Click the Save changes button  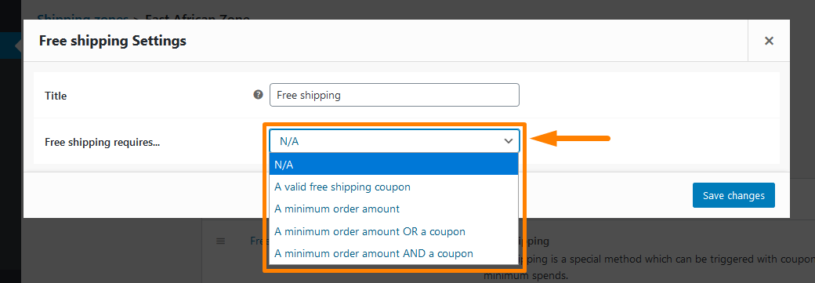(x=733, y=196)
